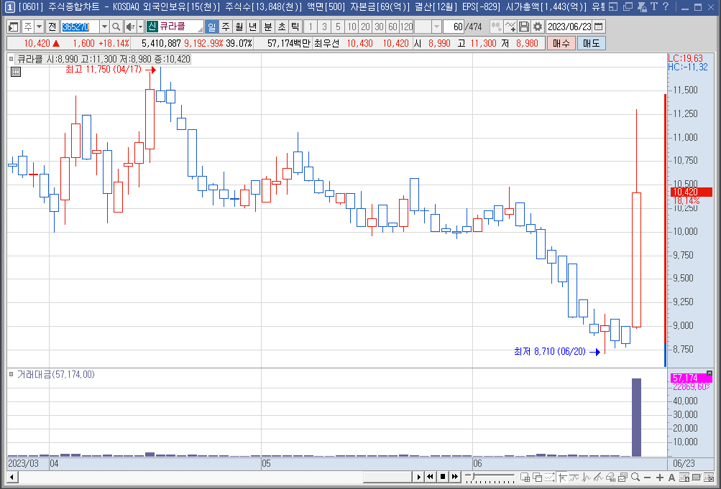The height and width of the screenshot is (489, 721).
Task: Zoom out chart with minus icon
Action: coord(648,478)
